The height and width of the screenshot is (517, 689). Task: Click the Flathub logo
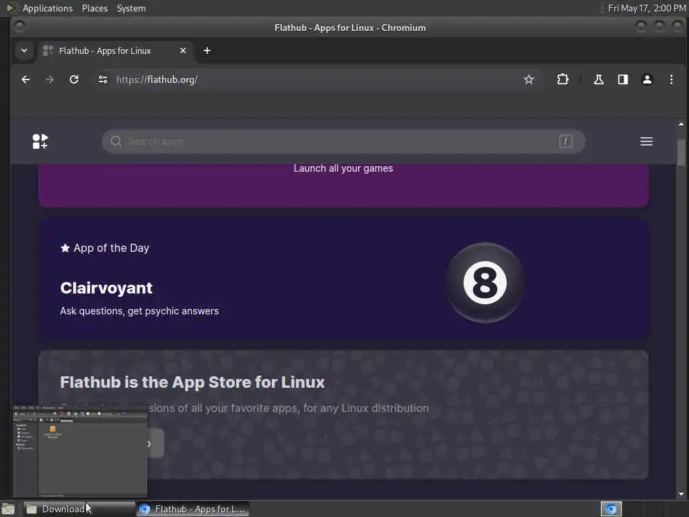[x=40, y=141]
